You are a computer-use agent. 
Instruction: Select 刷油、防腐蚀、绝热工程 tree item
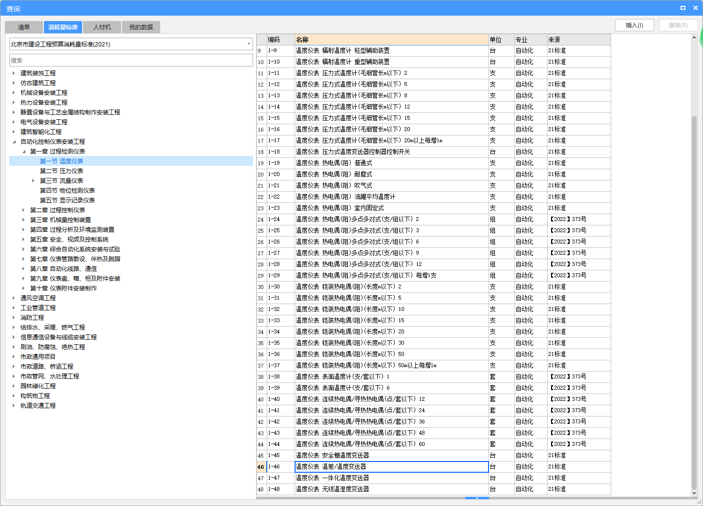pos(53,347)
